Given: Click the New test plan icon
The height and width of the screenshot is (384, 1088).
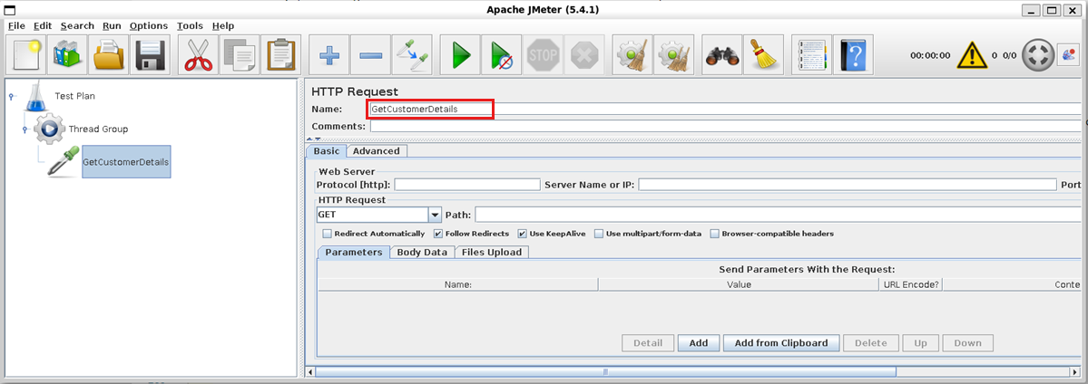Looking at the screenshot, I should tap(25, 54).
